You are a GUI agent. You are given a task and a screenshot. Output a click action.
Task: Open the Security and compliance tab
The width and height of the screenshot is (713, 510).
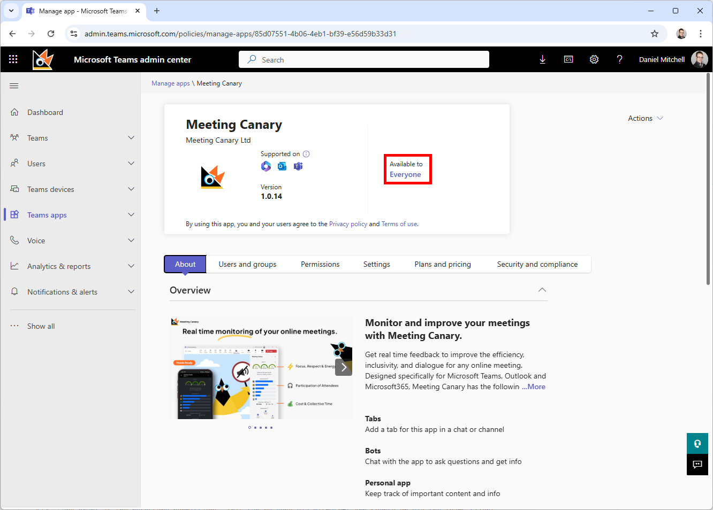(537, 264)
